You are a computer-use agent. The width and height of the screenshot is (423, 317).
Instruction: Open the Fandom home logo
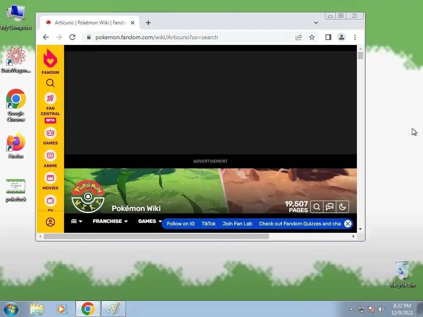(x=50, y=62)
